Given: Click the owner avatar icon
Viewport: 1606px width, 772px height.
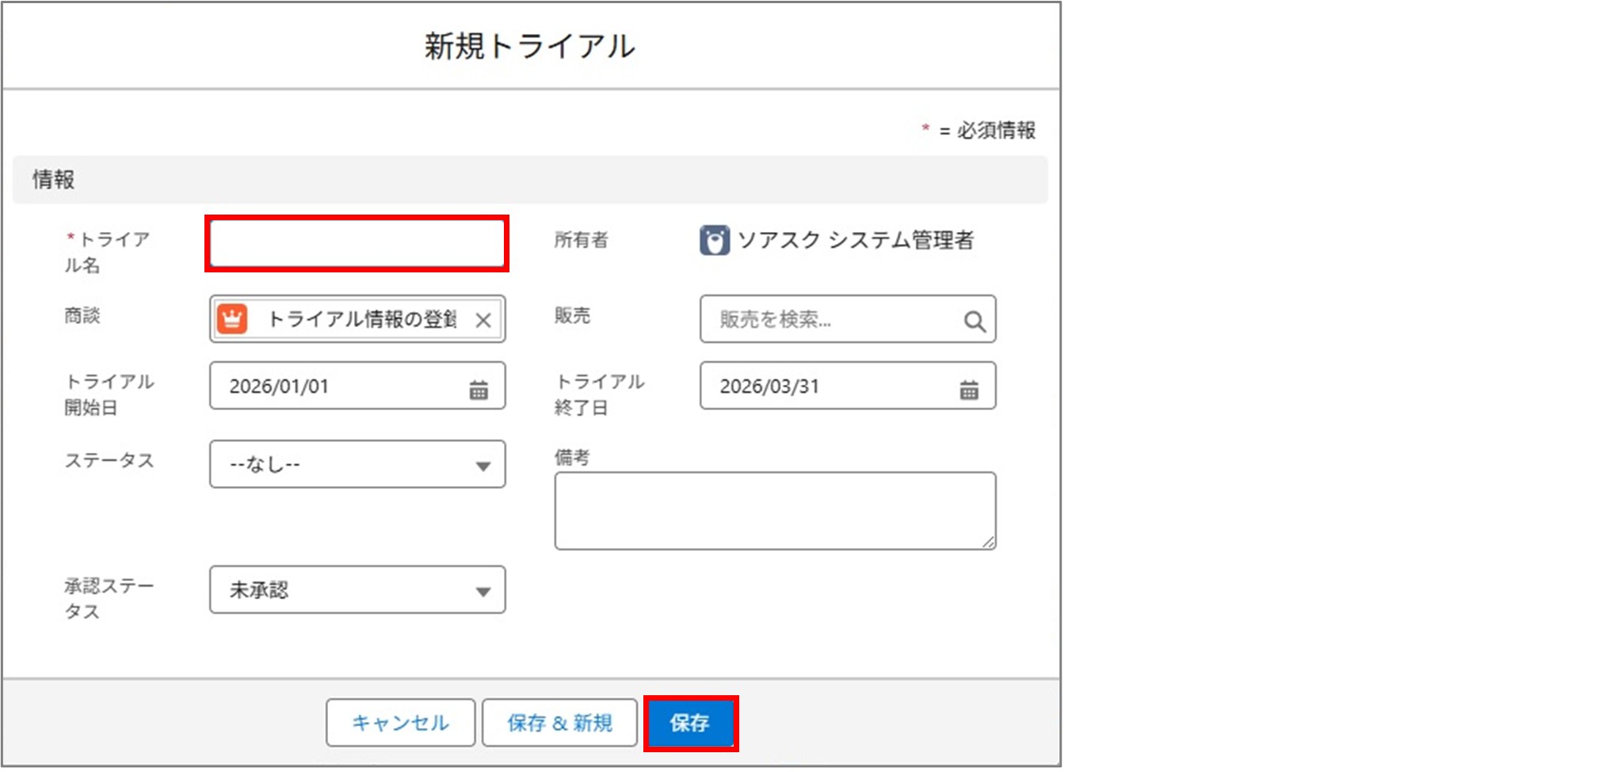Looking at the screenshot, I should point(714,240).
